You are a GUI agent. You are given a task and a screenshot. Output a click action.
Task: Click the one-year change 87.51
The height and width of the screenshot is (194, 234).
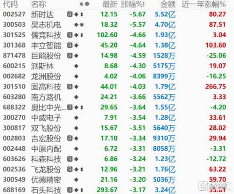tap(218, 25)
